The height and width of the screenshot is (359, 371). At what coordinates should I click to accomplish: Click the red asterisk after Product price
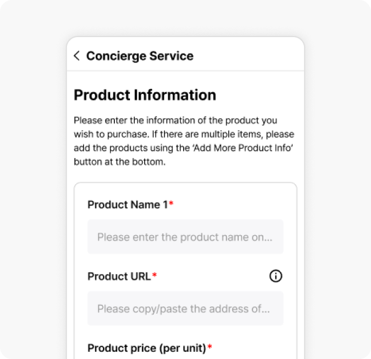[x=210, y=348]
